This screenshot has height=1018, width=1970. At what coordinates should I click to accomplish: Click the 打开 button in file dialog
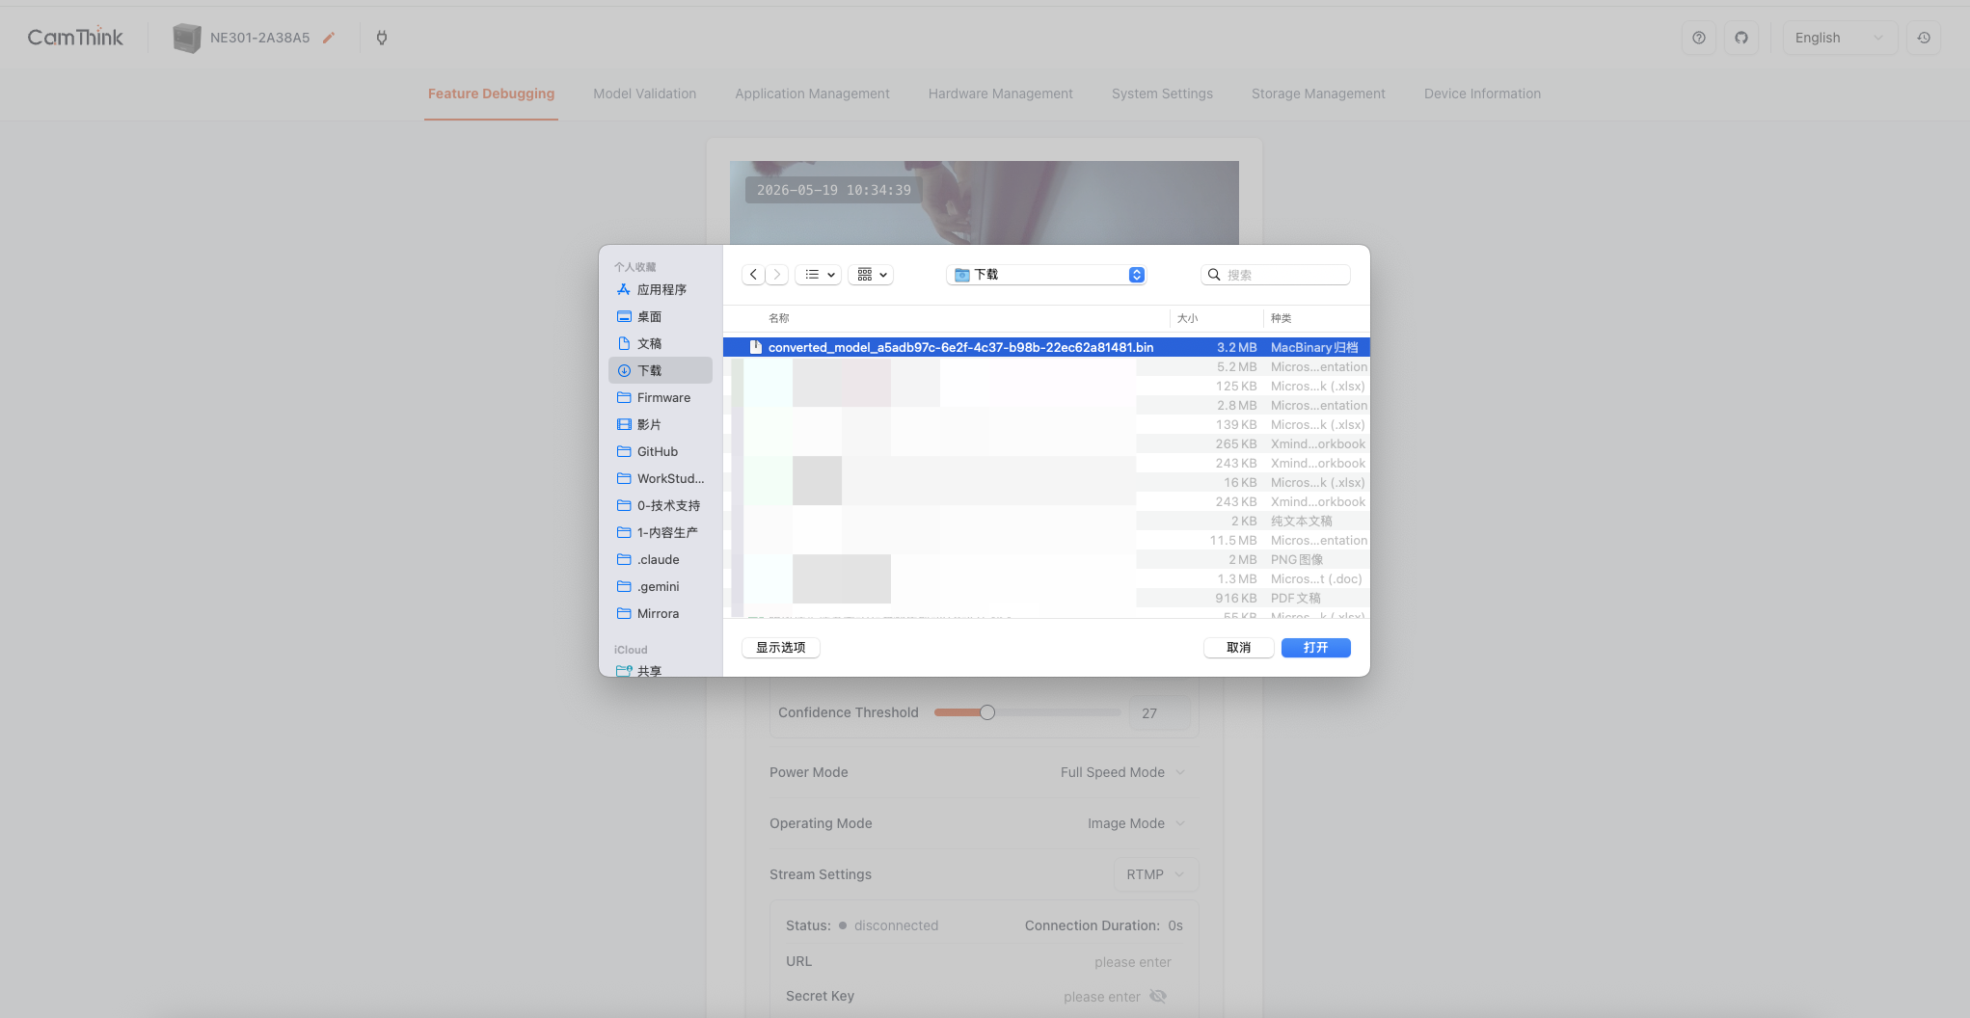click(1315, 648)
